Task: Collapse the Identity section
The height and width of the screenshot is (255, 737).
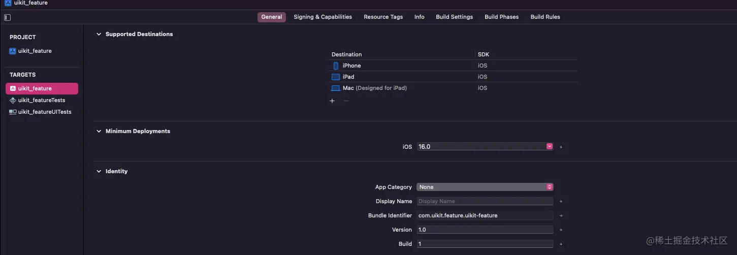Action: (x=99, y=171)
